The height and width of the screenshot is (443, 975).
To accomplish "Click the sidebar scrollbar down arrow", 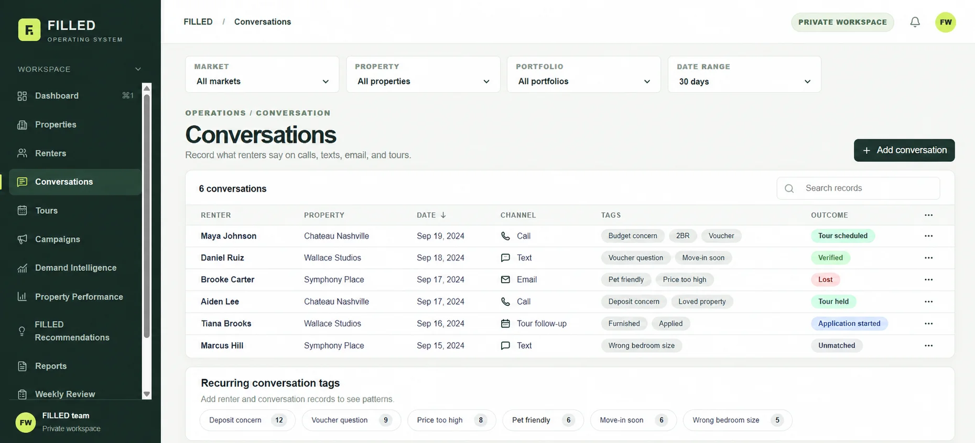I will point(147,394).
